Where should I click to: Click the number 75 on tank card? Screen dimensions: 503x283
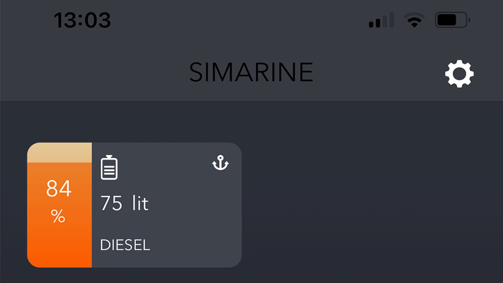[112, 203]
